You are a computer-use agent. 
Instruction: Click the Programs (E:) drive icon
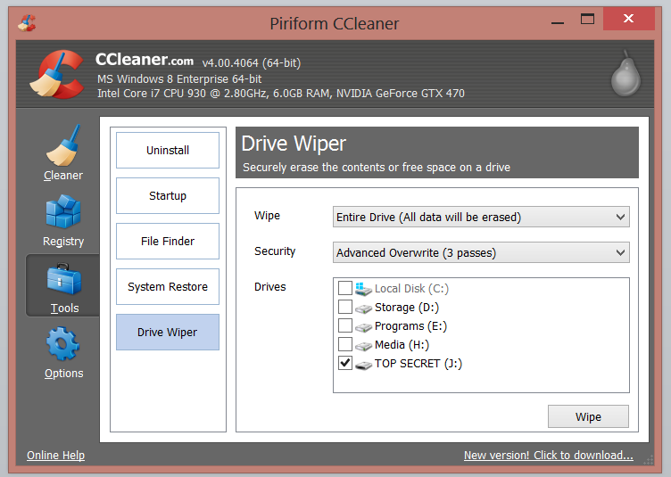363,327
